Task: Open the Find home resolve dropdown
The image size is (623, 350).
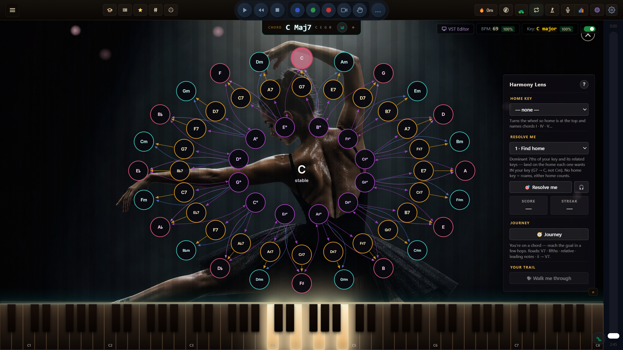Action: click(x=549, y=148)
